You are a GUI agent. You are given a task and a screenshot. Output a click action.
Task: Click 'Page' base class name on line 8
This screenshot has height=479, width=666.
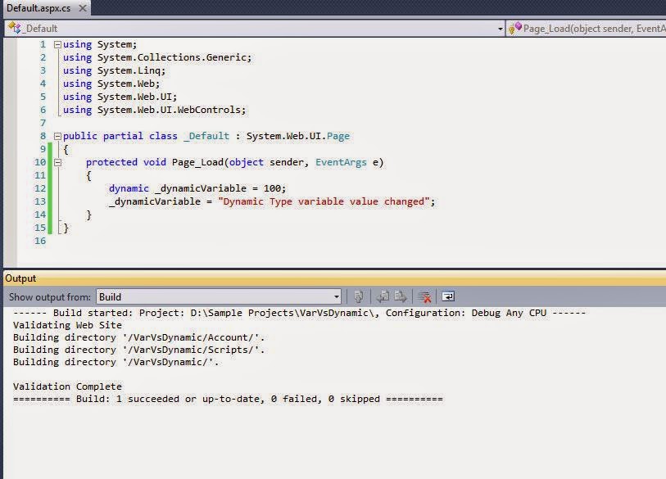[338, 136]
